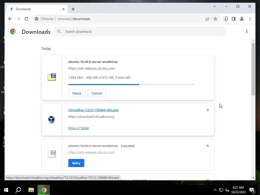The height and width of the screenshot is (195, 260).
Task: Click the https://download.virtualbox.org source text
Action: [x=91, y=117]
